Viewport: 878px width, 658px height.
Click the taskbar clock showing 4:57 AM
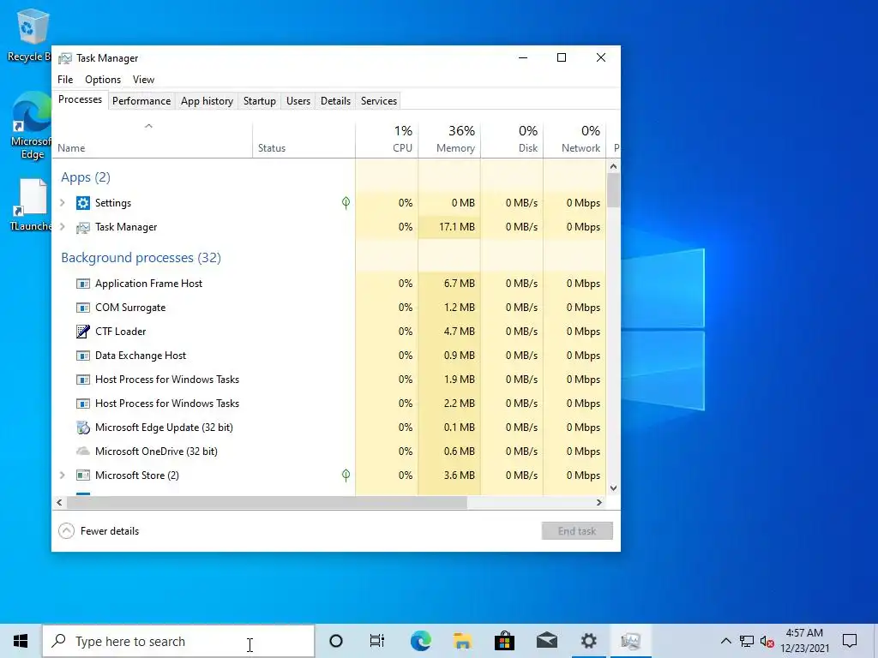click(804, 641)
